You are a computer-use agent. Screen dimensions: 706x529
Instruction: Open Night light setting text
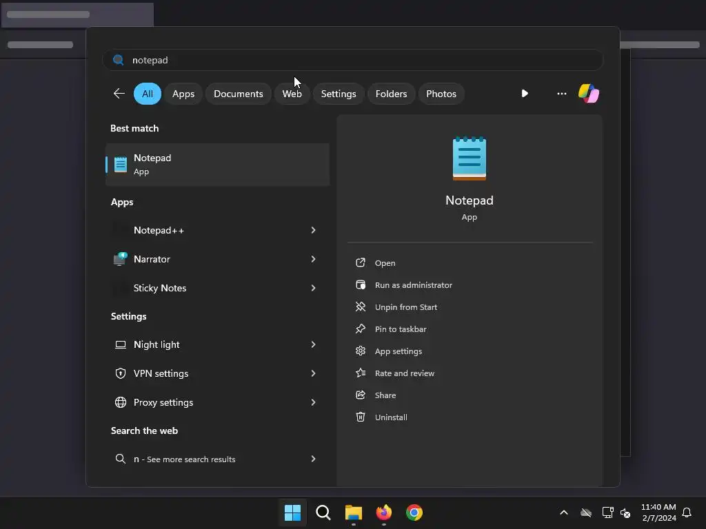coord(157,344)
